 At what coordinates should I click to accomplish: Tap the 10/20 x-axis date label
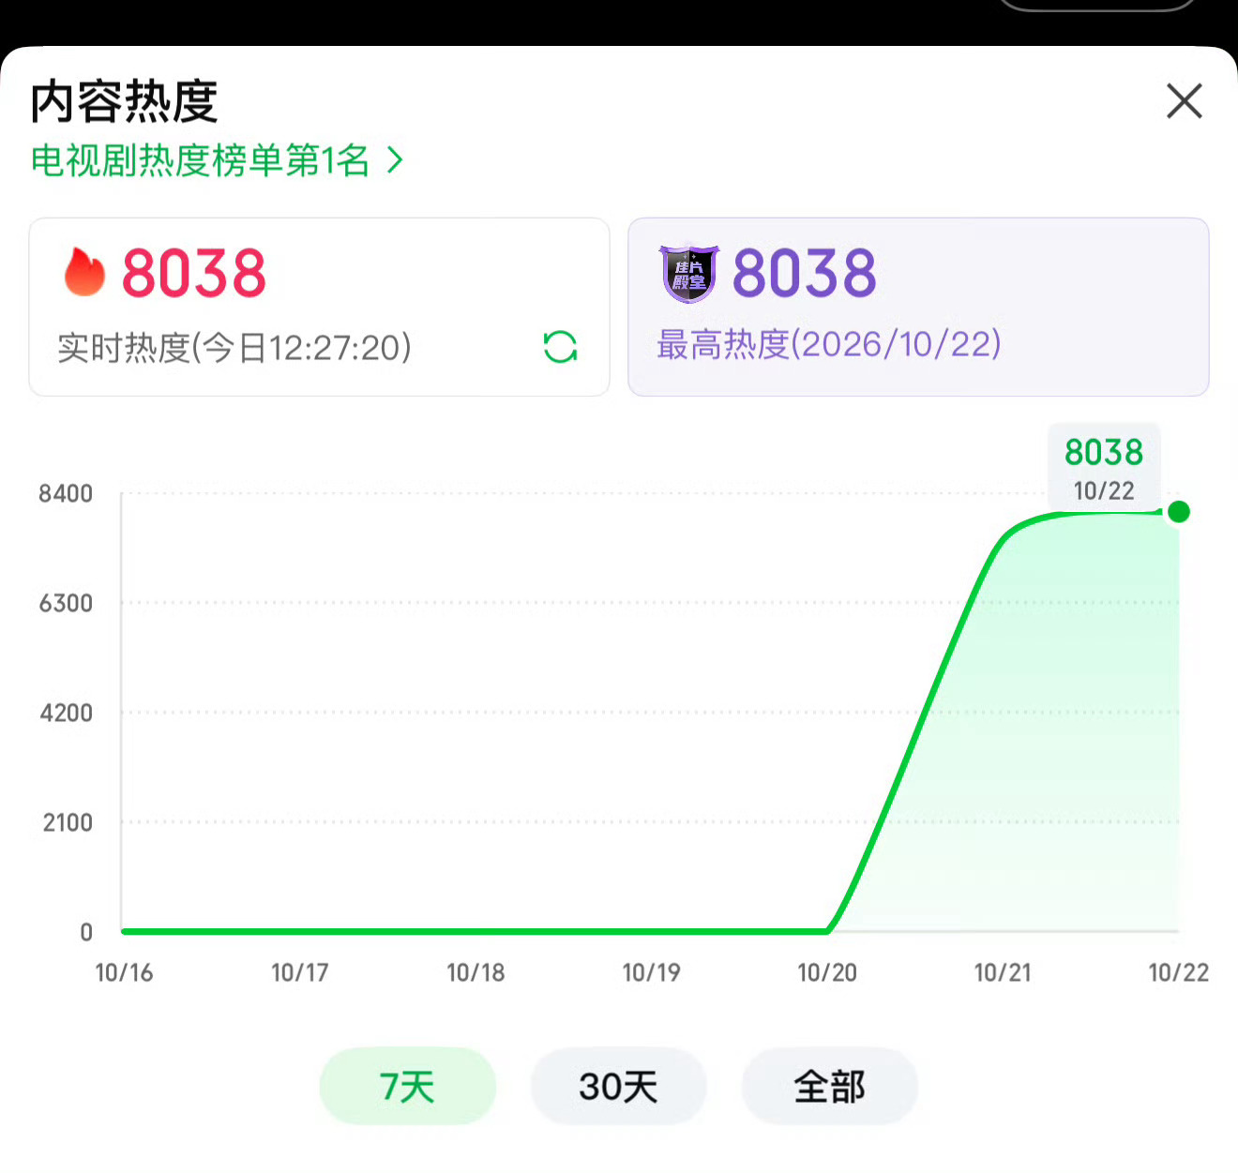click(x=827, y=972)
